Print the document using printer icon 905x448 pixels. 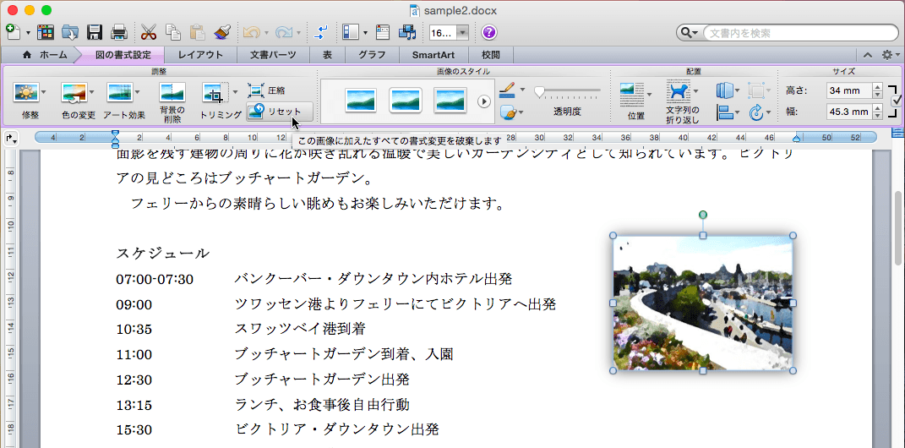point(118,32)
